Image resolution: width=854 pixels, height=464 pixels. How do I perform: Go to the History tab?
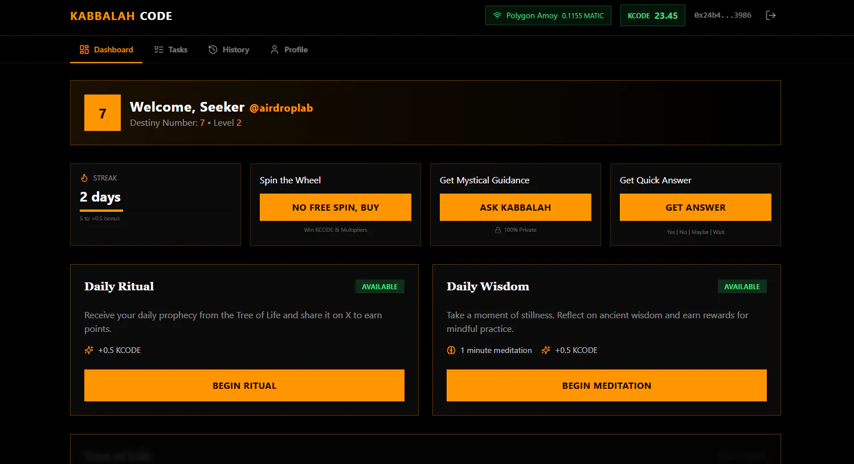pyautogui.click(x=228, y=50)
